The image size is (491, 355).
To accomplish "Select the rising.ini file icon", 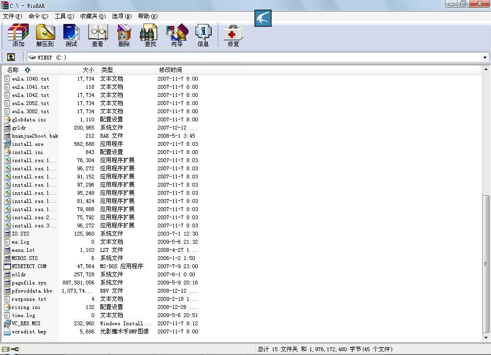I will point(7,307).
